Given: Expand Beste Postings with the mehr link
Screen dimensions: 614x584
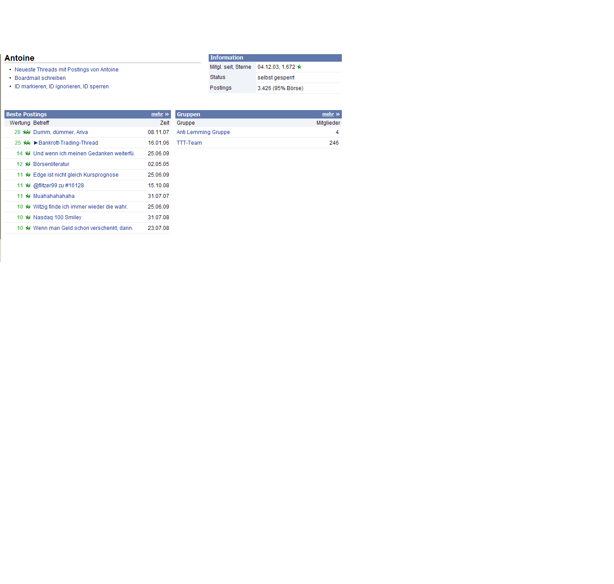Looking at the screenshot, I should click(157, 114).
